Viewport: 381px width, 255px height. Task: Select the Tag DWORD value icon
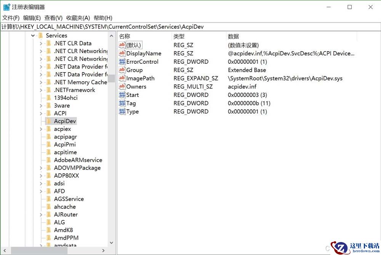[122, 103]
